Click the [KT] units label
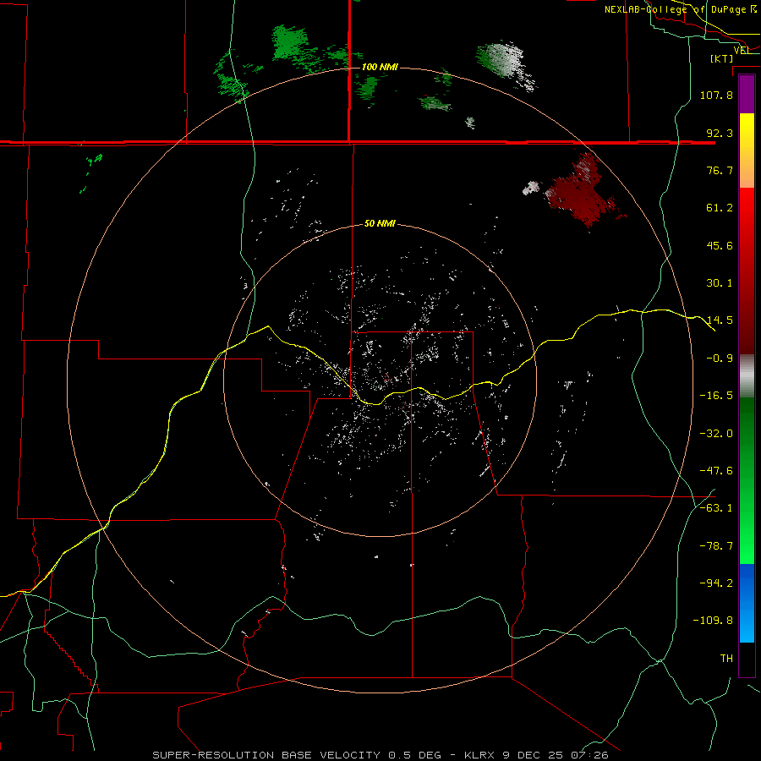Screen dimensions: 761x761 (722, 58)
